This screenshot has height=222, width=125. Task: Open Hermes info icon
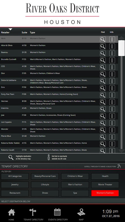point(112,102)
